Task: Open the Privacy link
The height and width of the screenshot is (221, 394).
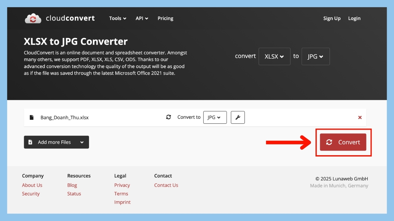Action: click(122, 185)
